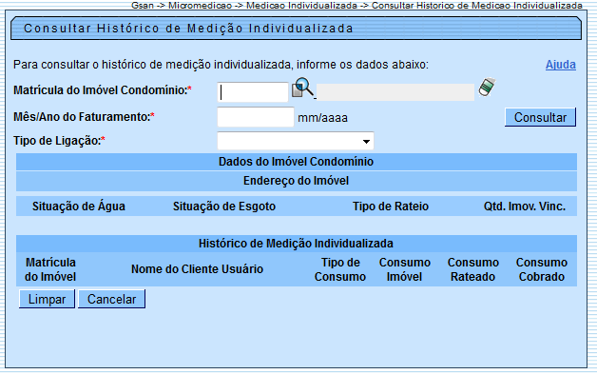Click the Consultar button

[540, 117]
